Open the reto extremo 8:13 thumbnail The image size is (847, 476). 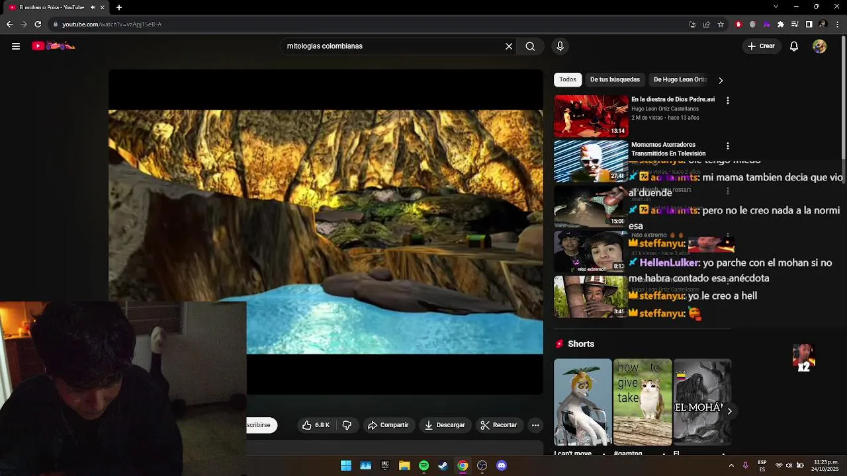pos(591,251)
